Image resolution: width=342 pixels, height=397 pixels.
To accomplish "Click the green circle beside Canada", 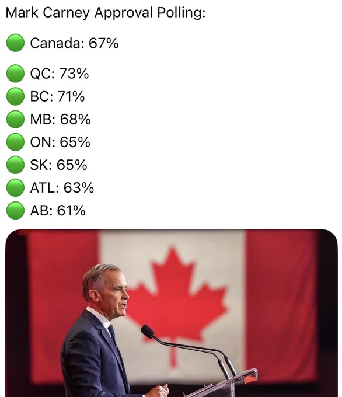I will (15, 43).
